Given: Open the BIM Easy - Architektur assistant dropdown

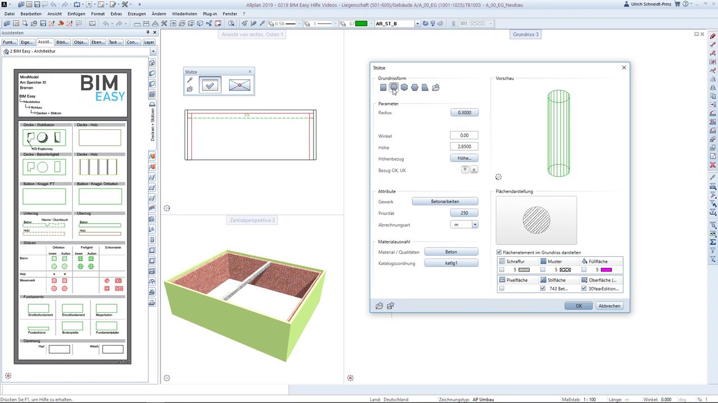Looking at the screenshot, I should tap(153, 51).
